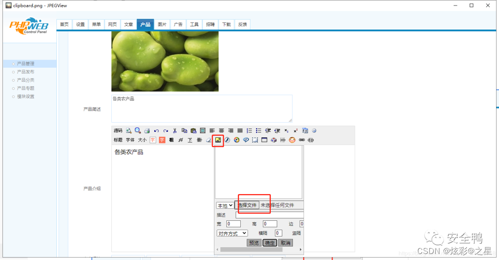This screenshot has width=499, height=260.
Task: Pick text color with white 字 swatch
Action: pyautogui.click(x=153, y=140)
